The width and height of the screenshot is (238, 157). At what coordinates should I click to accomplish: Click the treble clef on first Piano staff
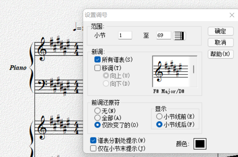tap(42, 49)
